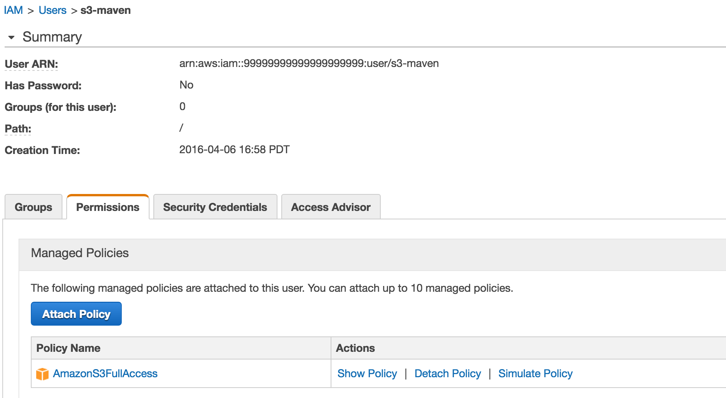Image resolution: width=726 pixels, height=398 pixels.
Task: Click the Attach Policy button
Action: pos(76,314)
